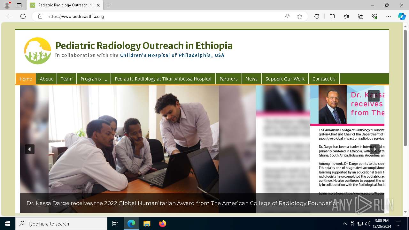The image size is (409, 230).
Task: Open the volume tray icon
Action: (x=368, y=224)
